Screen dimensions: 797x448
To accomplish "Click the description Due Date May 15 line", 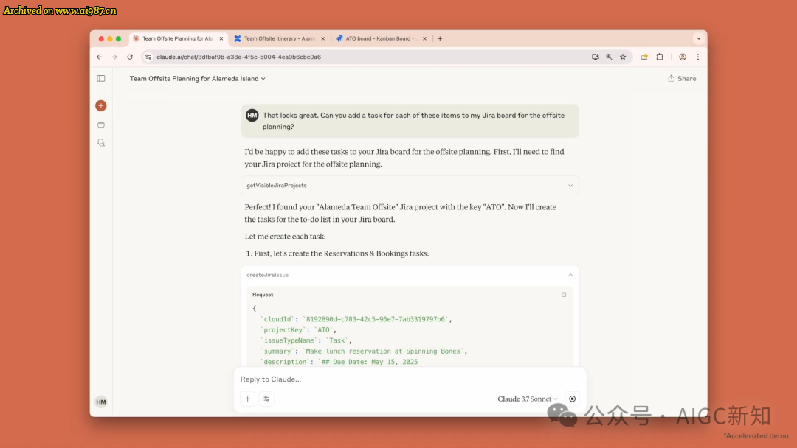I will (339, 362).
